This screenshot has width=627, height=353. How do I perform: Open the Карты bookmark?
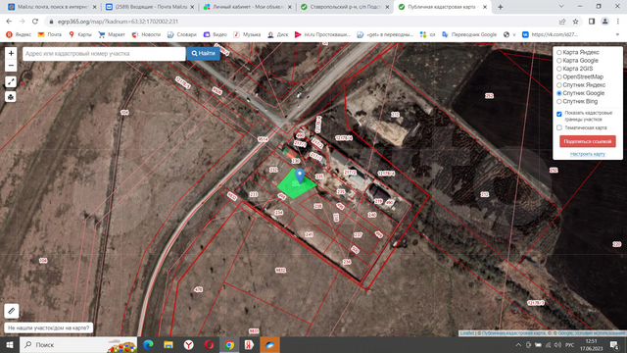click(80, 35)
